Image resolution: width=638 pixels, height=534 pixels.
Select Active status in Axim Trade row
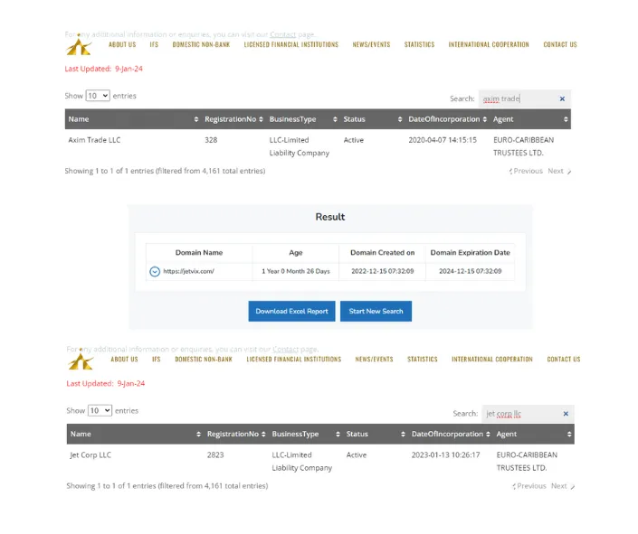point(354,140)
